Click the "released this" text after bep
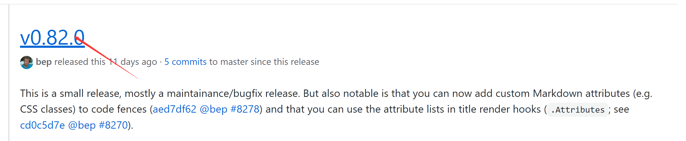Image resolution: width=686 pixels, height=141 pixels. (x=80, y=62)
